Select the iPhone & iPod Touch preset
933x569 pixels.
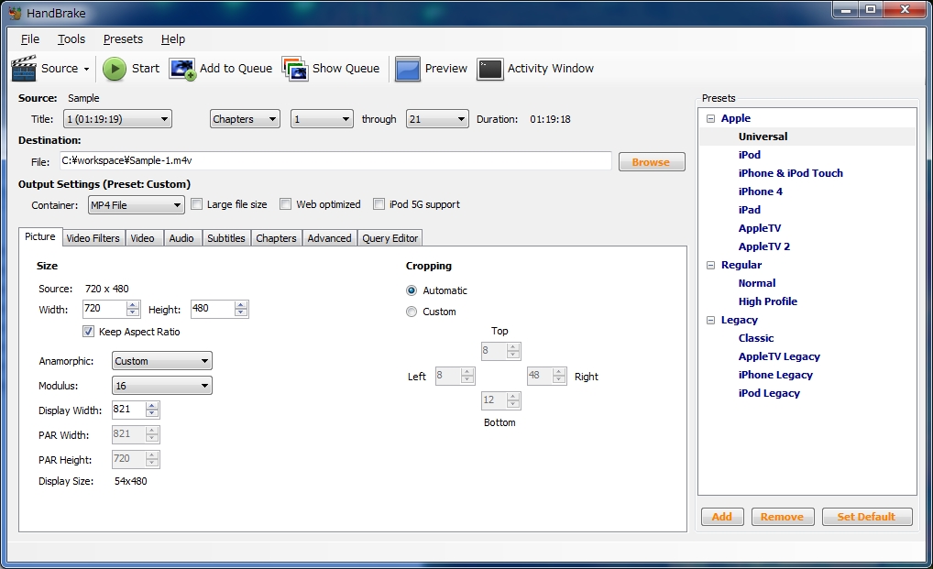(x=791, y=173)
